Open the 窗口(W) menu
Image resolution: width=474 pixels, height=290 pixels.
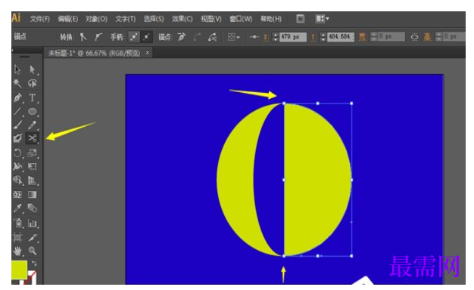pos(241,19)
